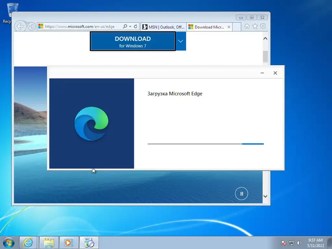Click the page scrollbar down arrow

pyautogui.click(x=265, y=196)
